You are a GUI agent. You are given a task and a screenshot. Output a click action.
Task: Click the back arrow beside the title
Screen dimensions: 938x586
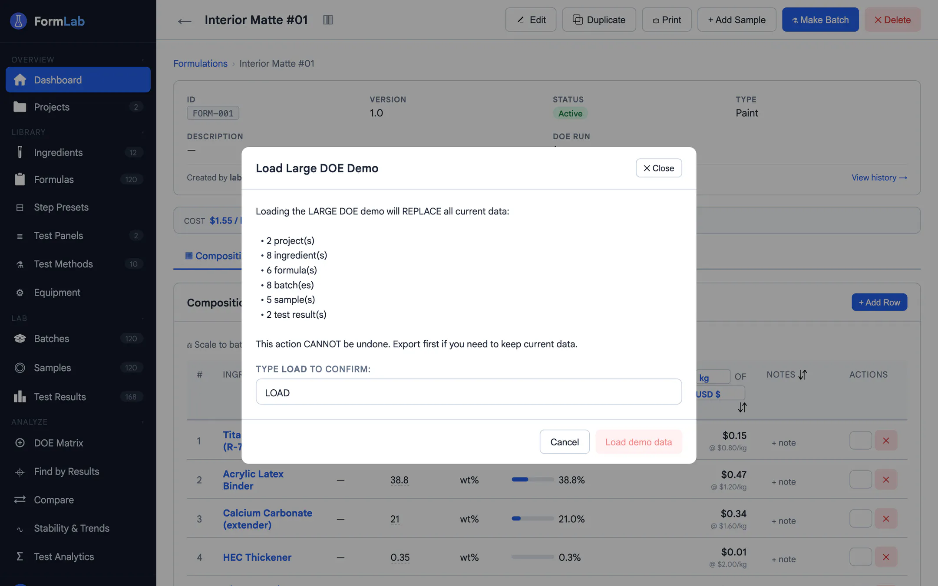click(185, 21)
